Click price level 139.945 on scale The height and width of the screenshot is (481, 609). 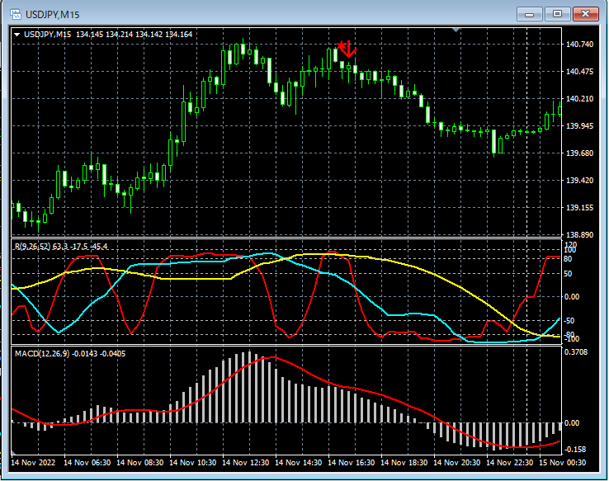(579, 125)
